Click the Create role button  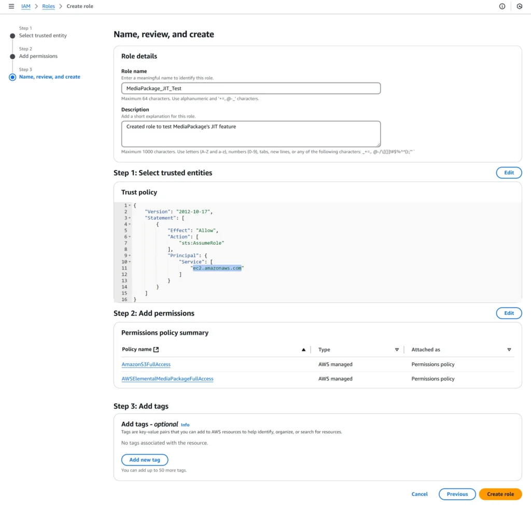pyautogui.click(x=500, y=494)
